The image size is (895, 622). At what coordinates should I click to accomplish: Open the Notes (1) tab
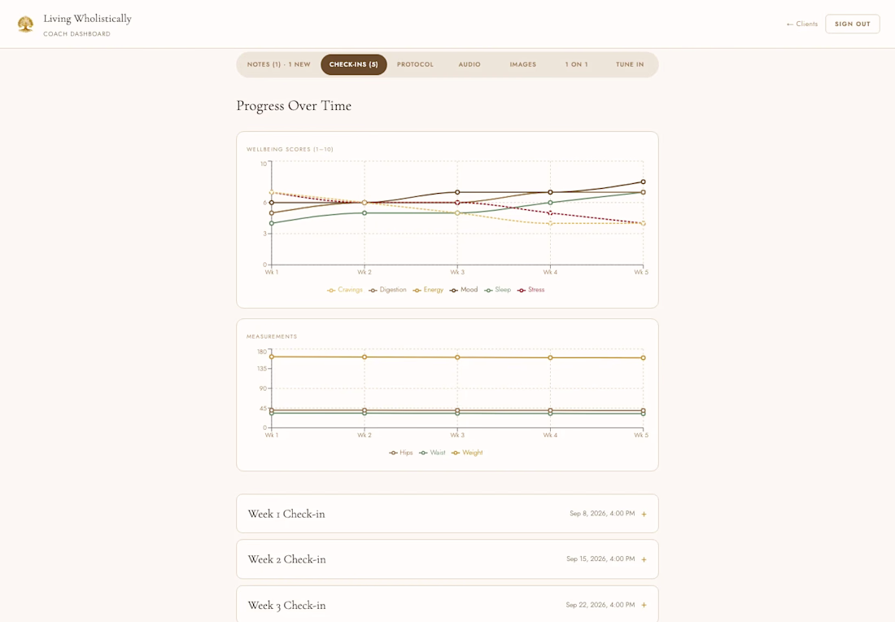(278, 64)
